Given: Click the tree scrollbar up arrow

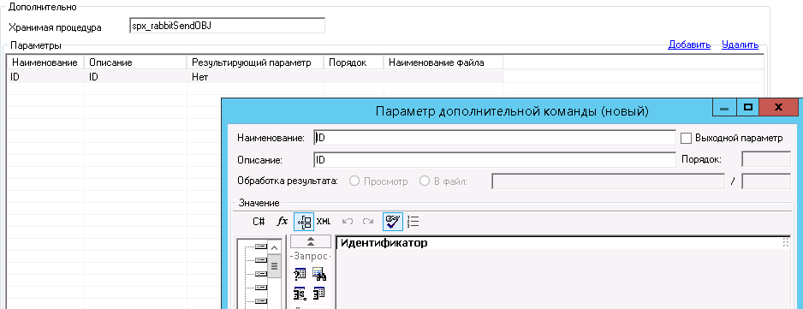Looking at the screenshot, I should 275,248.
